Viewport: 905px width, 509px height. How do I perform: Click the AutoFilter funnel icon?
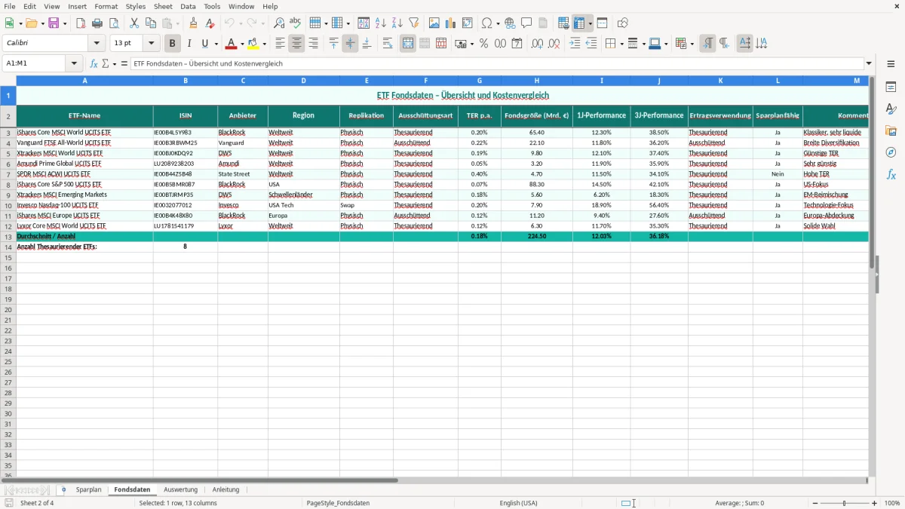[413, 23]
